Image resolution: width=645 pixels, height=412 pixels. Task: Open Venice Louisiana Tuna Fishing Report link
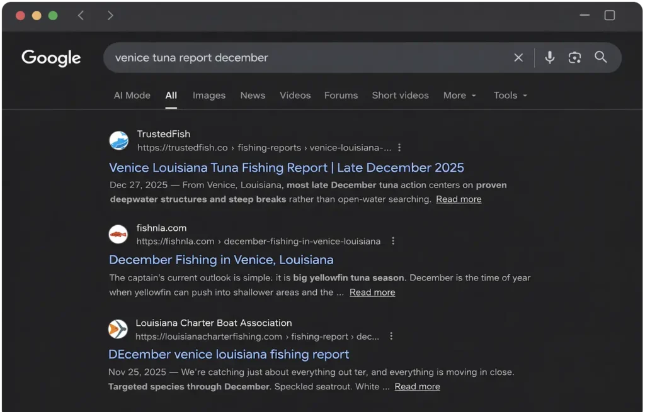click(x=286, y=168)
